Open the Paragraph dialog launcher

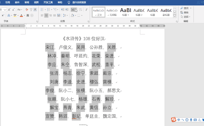click(88, 21)
